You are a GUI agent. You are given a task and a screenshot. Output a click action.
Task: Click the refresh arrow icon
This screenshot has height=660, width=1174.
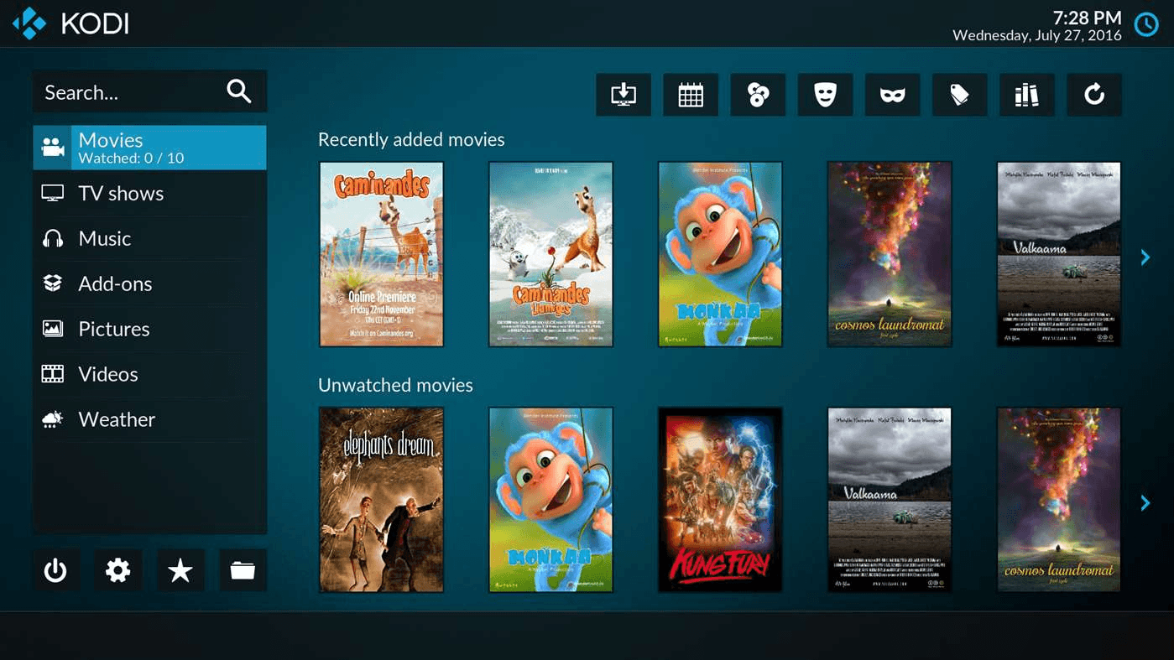(x=1093, y=95)
